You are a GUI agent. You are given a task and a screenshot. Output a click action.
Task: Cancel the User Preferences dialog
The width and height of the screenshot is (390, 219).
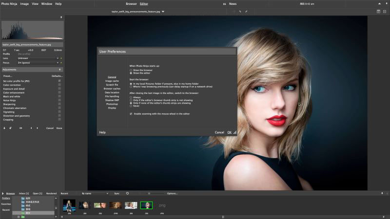coord(219,132)
